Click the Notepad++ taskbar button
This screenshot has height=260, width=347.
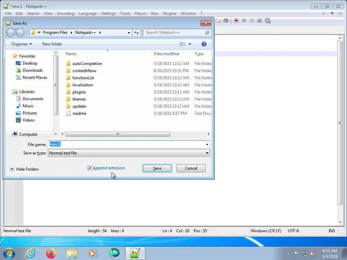tap(135, 253)
